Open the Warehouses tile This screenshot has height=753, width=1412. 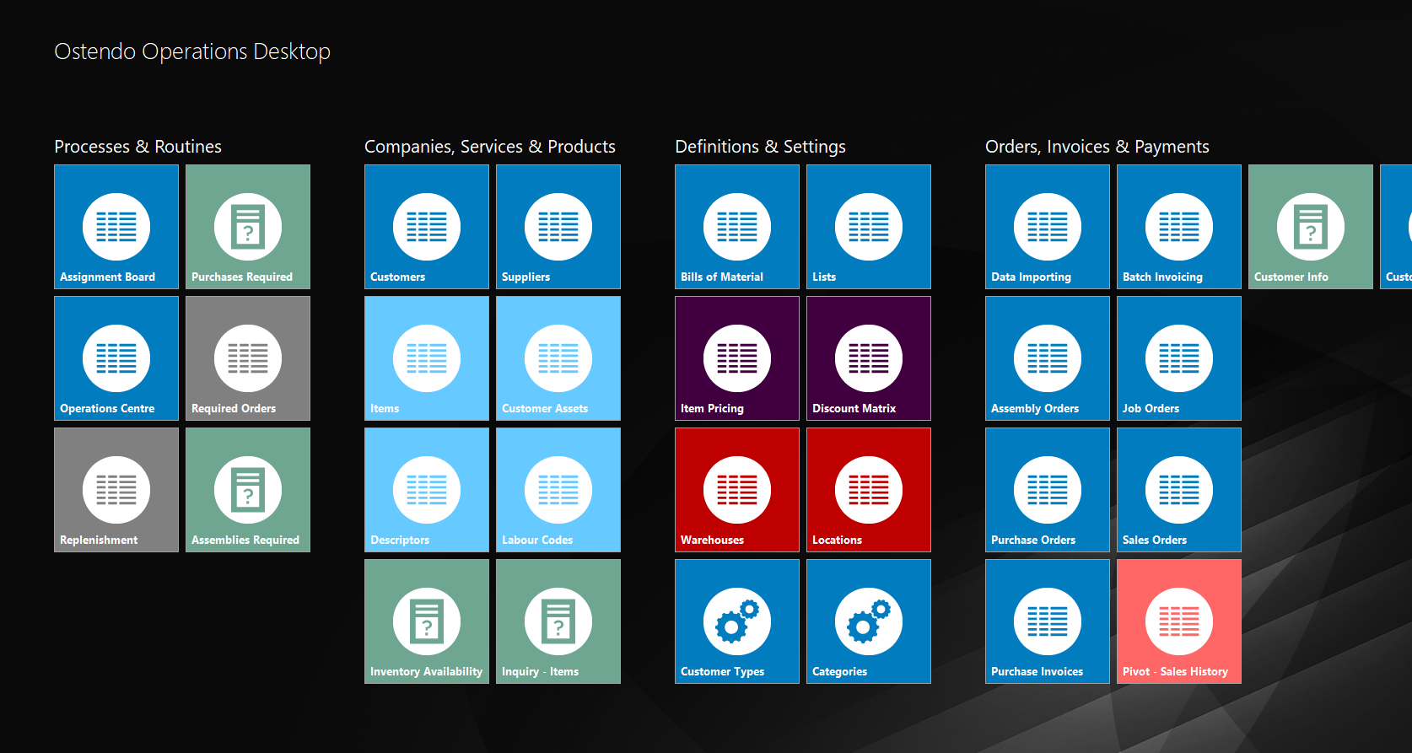tap(737, 490)
